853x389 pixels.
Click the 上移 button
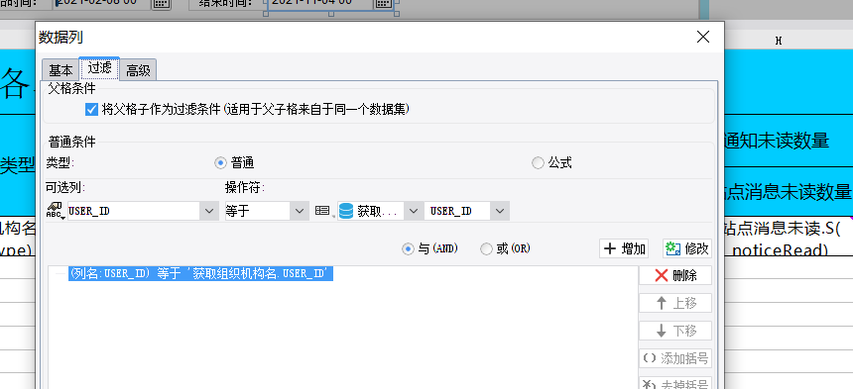point(675,303)
